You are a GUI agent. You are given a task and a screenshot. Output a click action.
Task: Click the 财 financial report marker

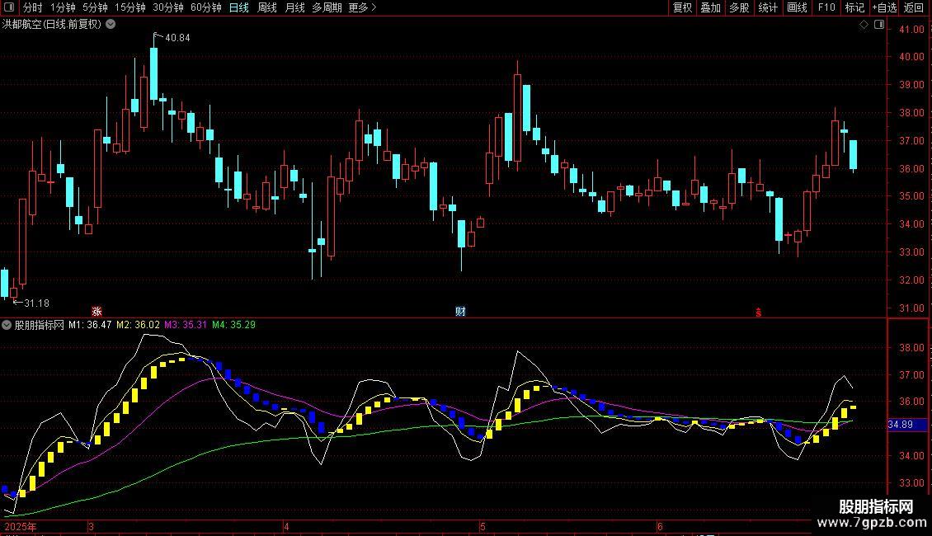pos(460,312)
